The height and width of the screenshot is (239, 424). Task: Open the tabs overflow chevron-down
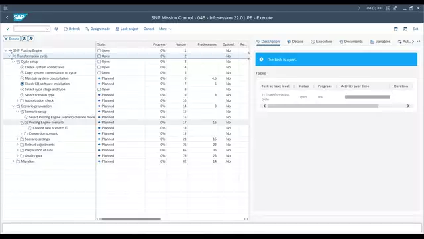click(418, 42)
